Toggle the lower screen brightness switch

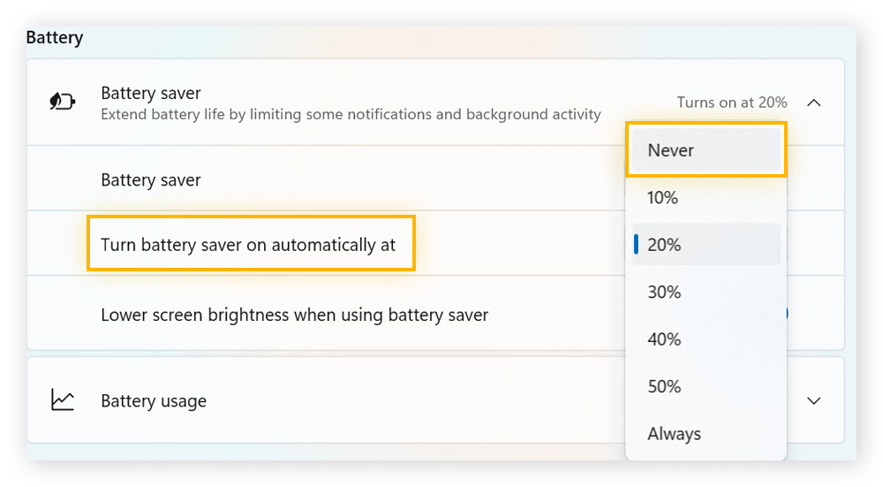click(783, 314)
